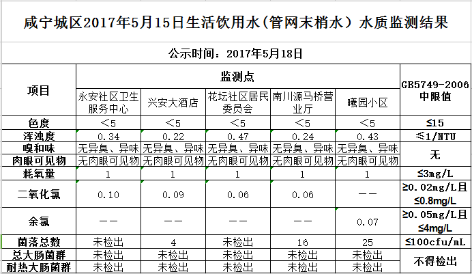Image resolution: width=472 pixels, height=274 pixels.
Task: Select the GB5749-2006 中限值 header cell
Action: click(x=435, y=90)
